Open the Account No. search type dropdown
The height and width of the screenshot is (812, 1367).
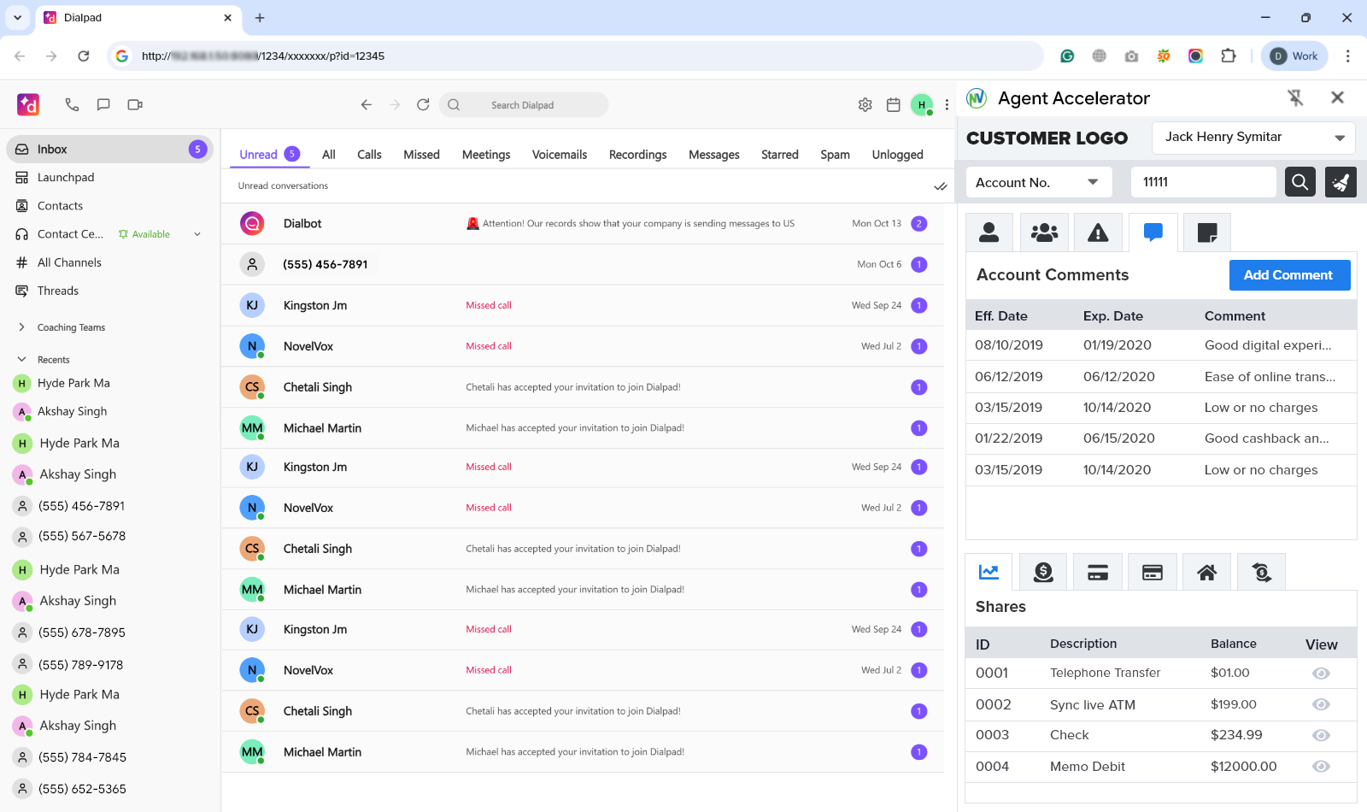coord(1039,182)
